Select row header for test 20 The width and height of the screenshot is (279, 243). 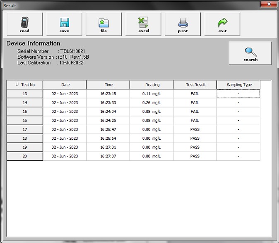pos(25,156)
